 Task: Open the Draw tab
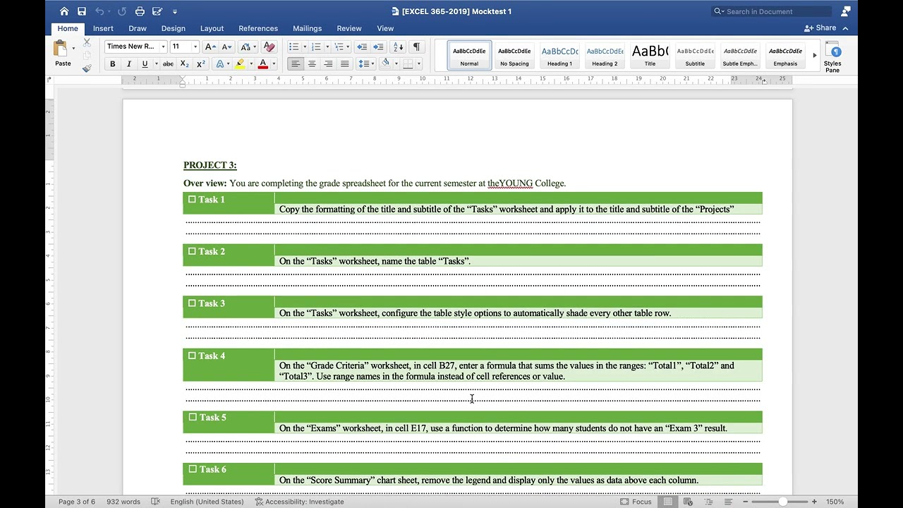[138, 28]
